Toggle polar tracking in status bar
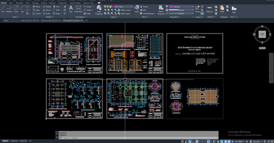Viewport: 274px width, 143px height. 197,141
